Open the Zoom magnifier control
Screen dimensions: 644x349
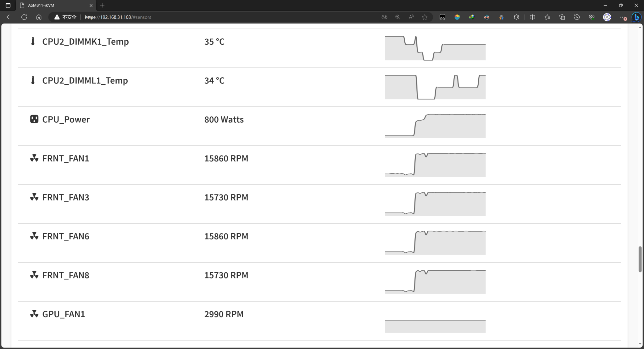tap(397, 17)
